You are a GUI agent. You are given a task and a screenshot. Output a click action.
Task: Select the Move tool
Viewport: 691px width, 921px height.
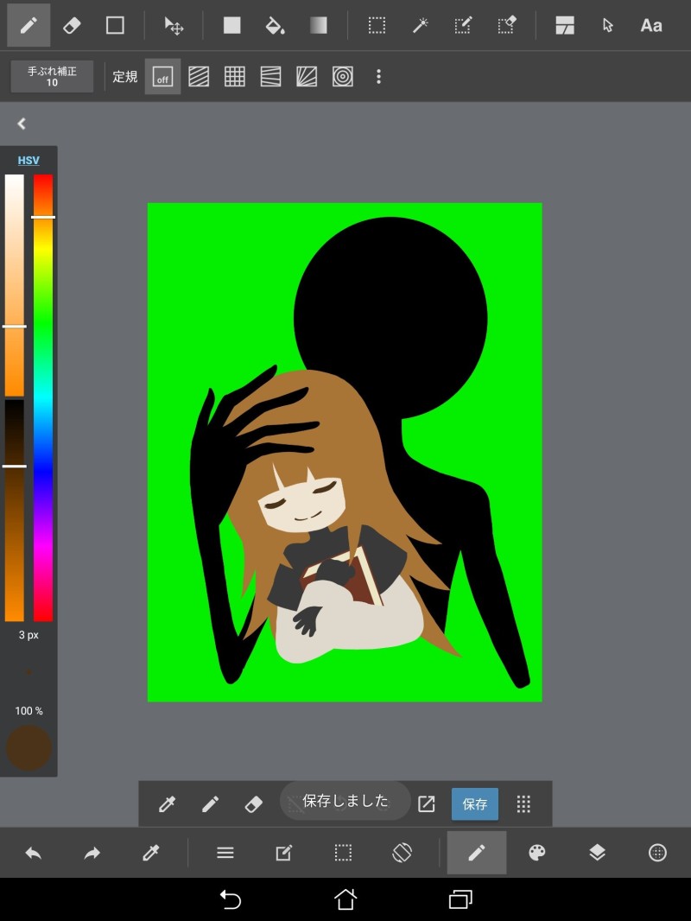tap(174, 25)
